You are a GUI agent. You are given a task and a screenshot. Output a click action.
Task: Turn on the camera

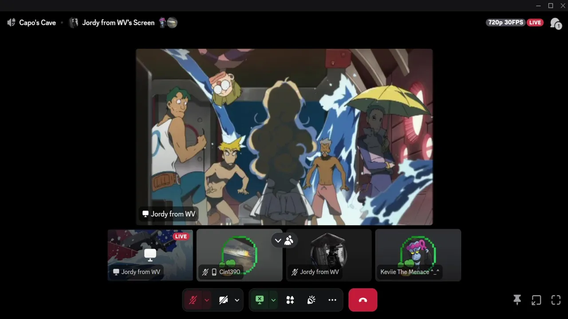click(x=224, y=300)
